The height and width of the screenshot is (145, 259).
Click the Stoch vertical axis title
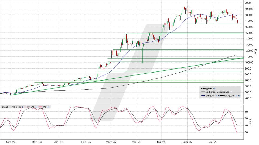[x=250, y=122]
